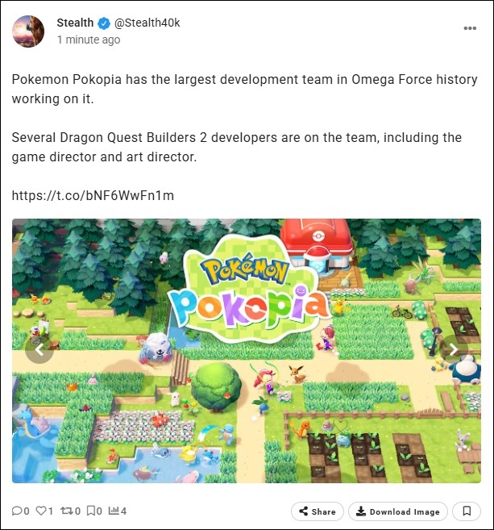Show previous image with left arrow
The image size is (494, 530).
pos(39,349)
